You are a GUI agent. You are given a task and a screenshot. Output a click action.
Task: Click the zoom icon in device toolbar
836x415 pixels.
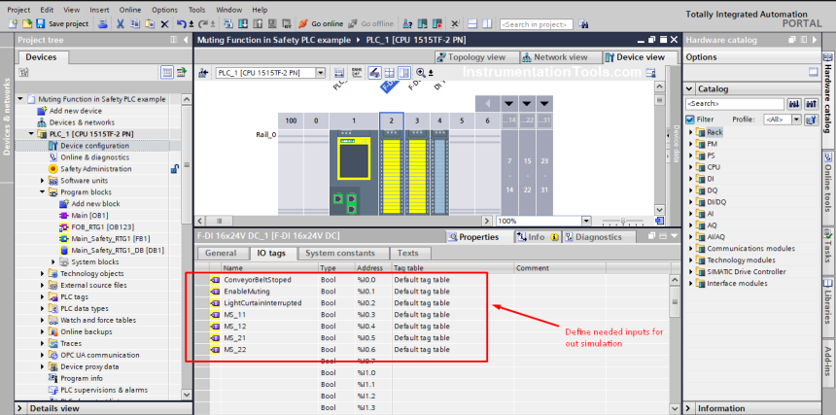421,73
